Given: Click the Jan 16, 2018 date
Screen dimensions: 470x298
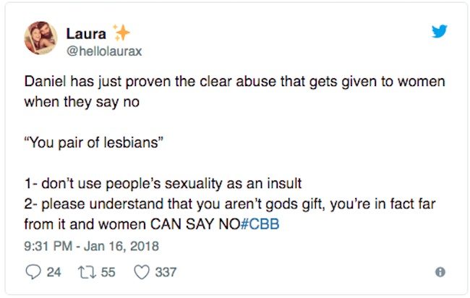Looking at the screenshot, I should [111, 245].
